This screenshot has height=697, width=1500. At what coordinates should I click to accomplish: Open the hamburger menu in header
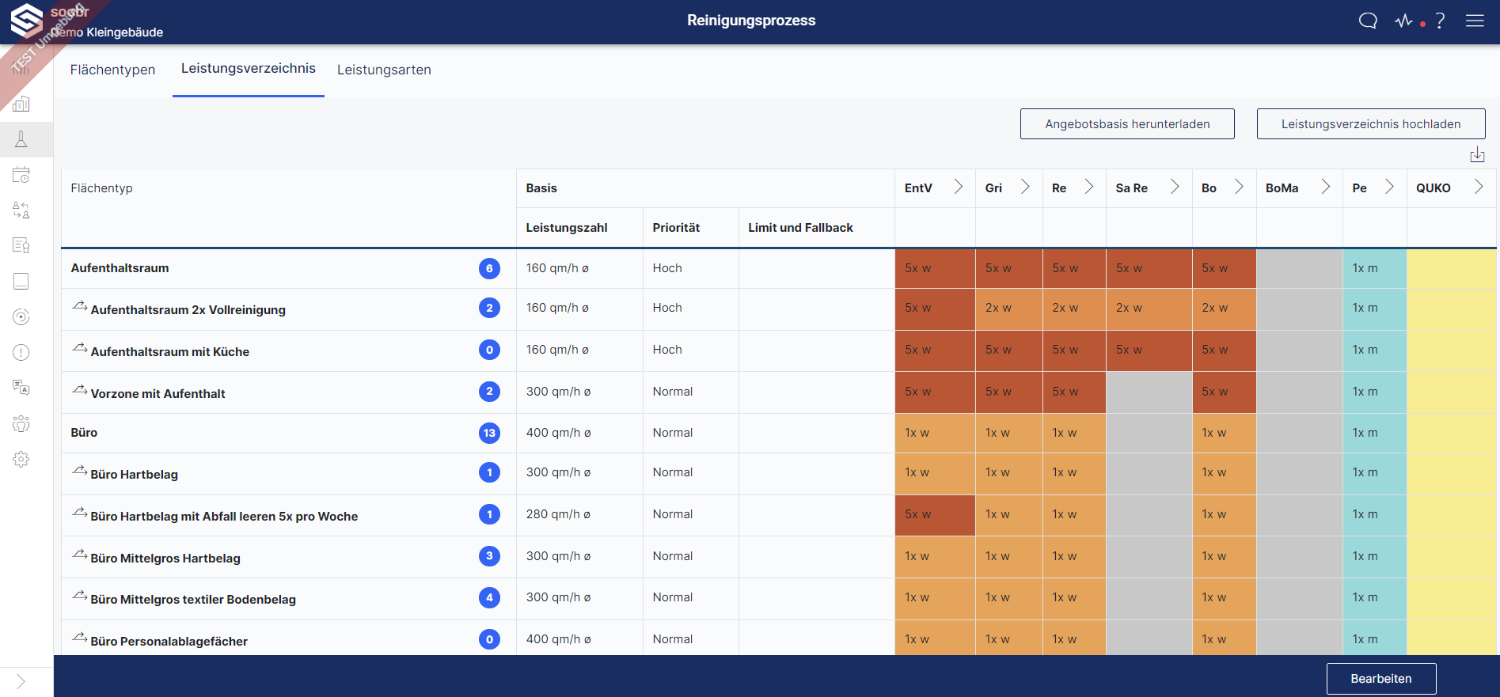pyautogui.click(x=1475, y=21)
